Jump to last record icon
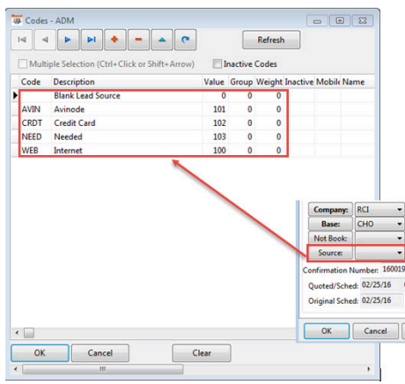 pos(92,40)
